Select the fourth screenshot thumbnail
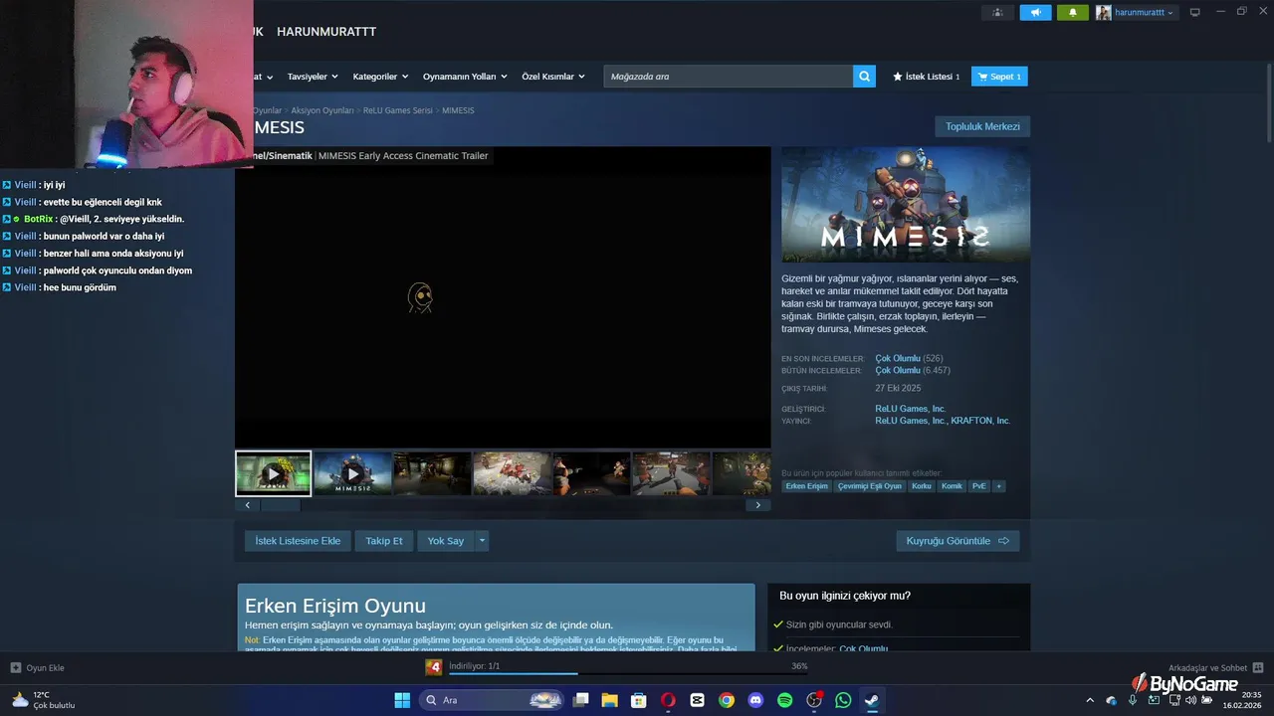1274x716 pixels. [512, 473]
